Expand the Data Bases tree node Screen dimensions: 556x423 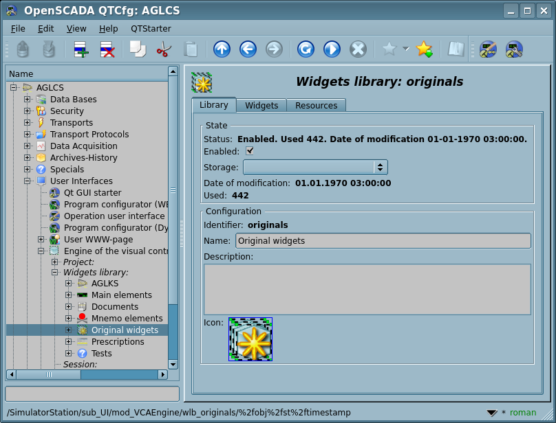28,100
